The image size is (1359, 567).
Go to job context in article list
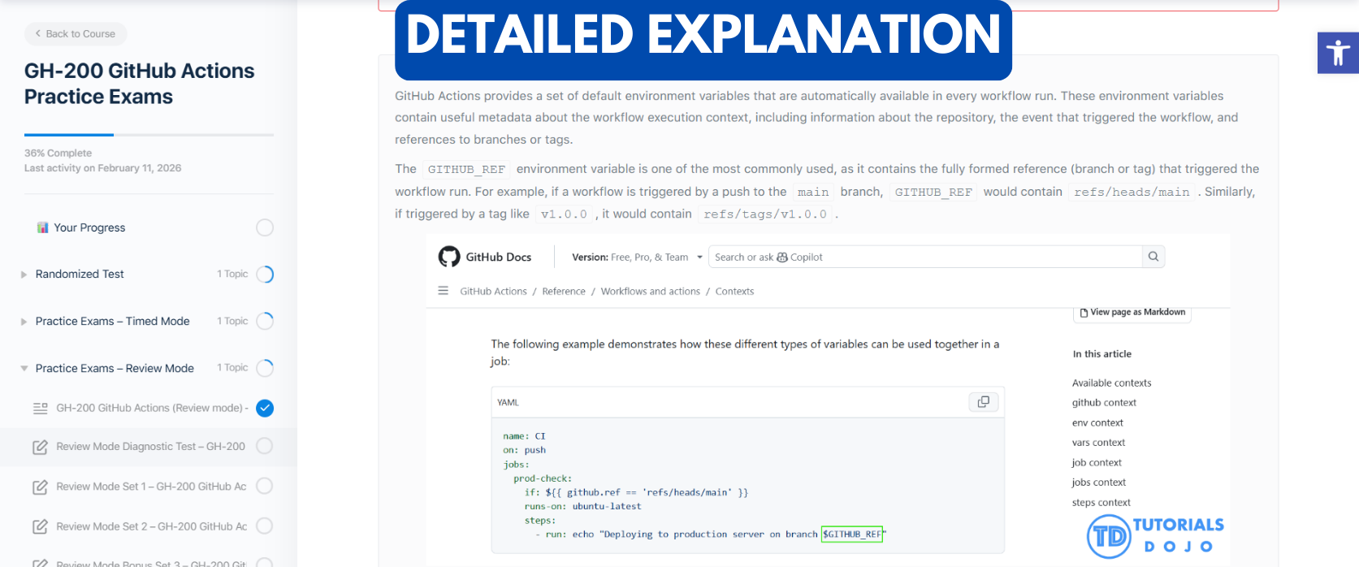[x=1097, y=462]
